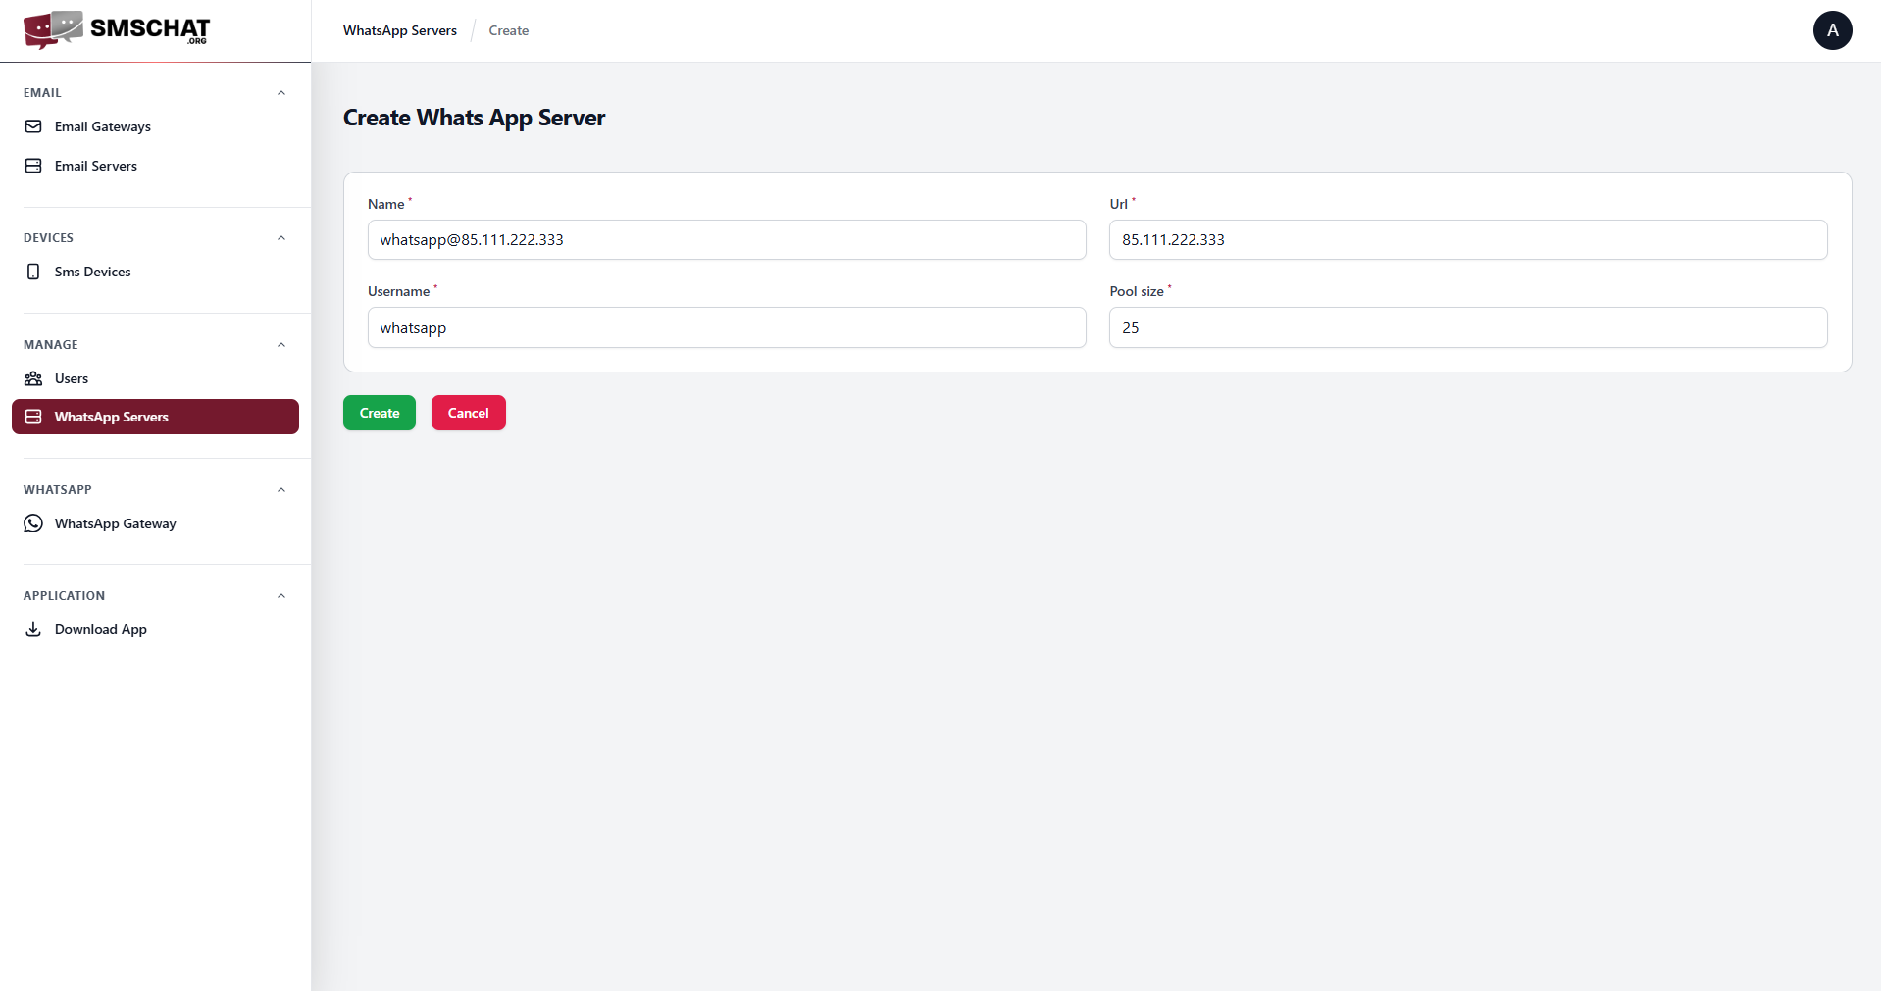The width and height of the screenshot is (1881, 991).
Task: Open the user avatar menu
Action: (x=1832, y=30)
